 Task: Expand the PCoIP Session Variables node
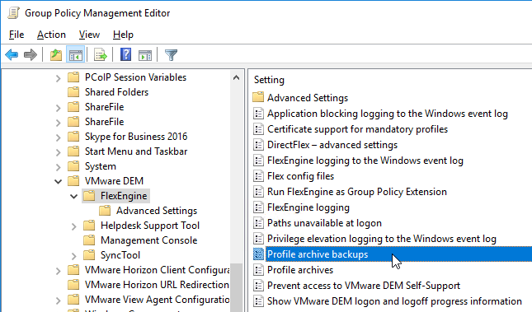coord(59,78)
